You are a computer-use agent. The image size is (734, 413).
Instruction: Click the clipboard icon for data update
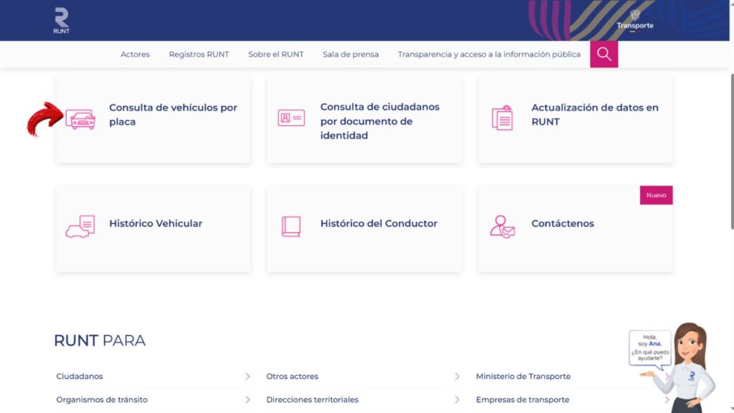(x=502, y=118)
